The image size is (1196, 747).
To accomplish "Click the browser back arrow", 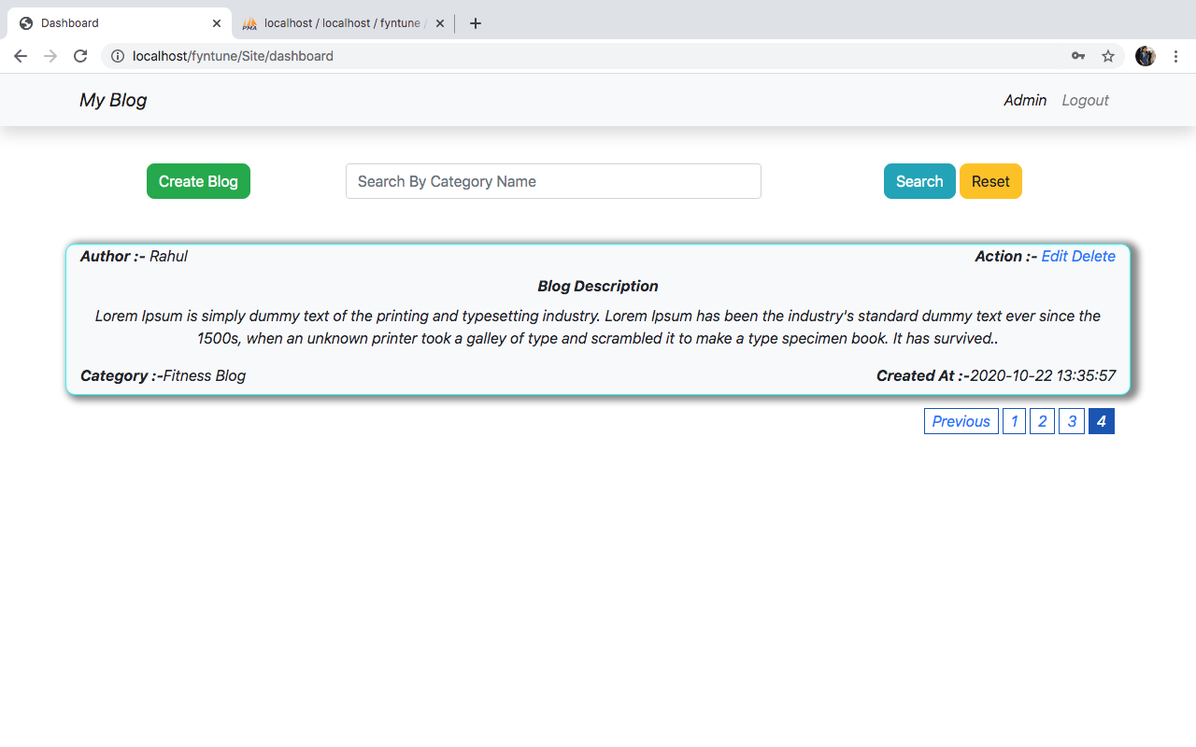I will tap(21, 56).
